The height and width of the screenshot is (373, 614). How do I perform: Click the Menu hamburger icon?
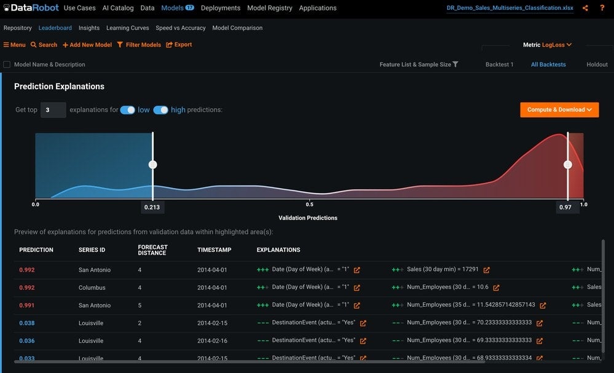click(6, 45)
